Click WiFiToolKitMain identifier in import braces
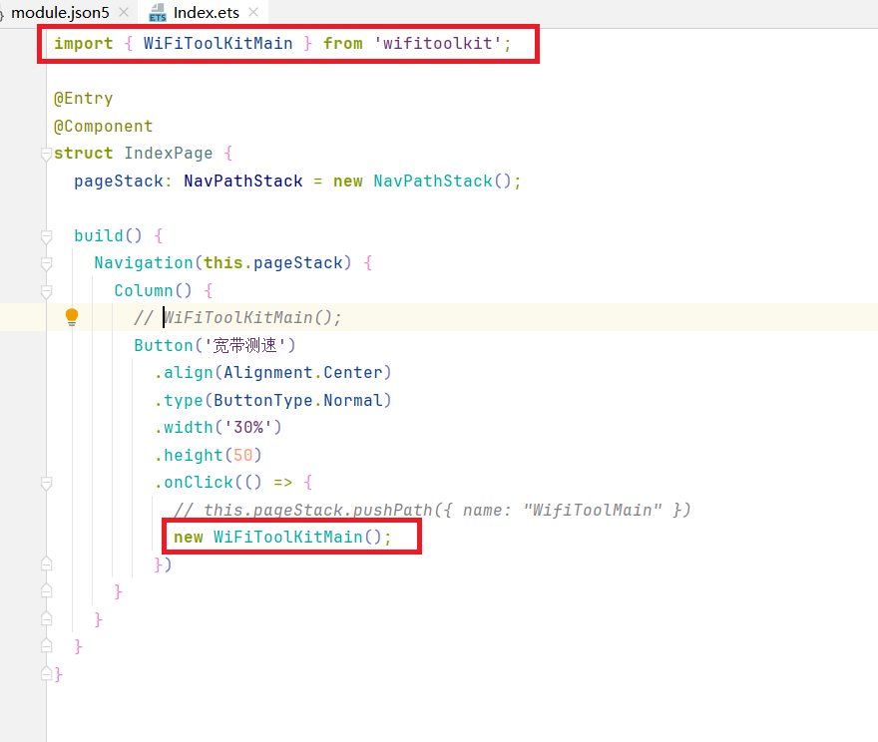Screen dimensions: 878x742 218,44
